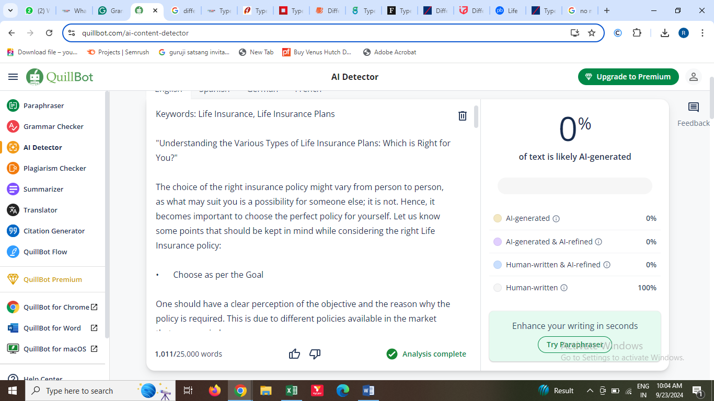714x401 pixels.
Task: Open QuillBot for macOS link
Action: pos(52,349)
